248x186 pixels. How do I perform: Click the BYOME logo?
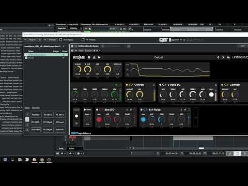pyautogui.click(x=79, y=57)
